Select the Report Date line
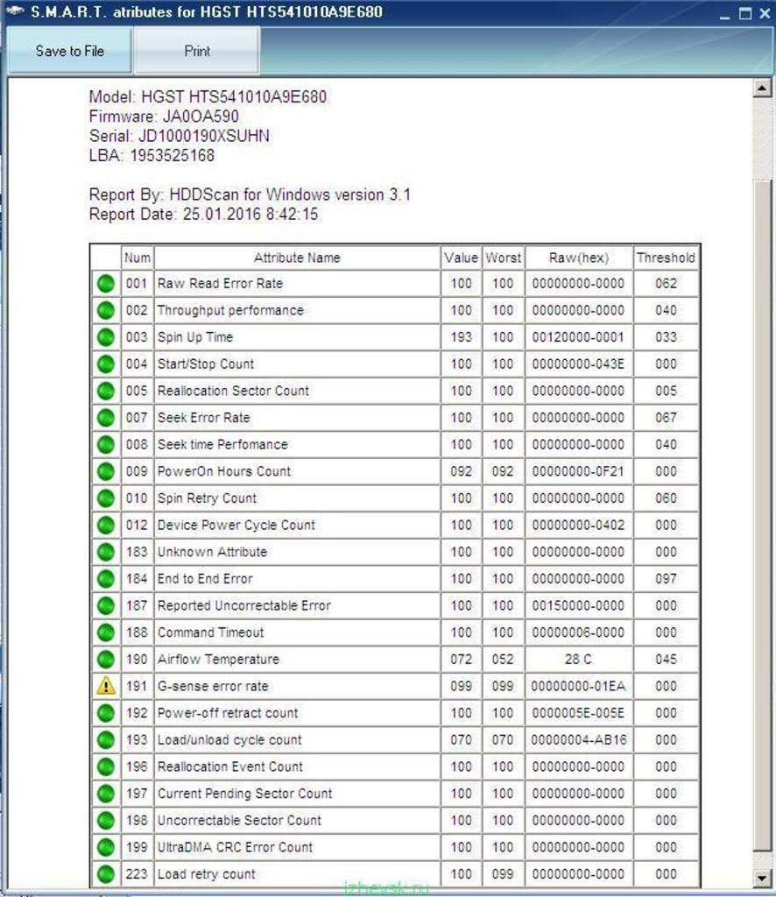Screen dimensions: 776x897 203,215
